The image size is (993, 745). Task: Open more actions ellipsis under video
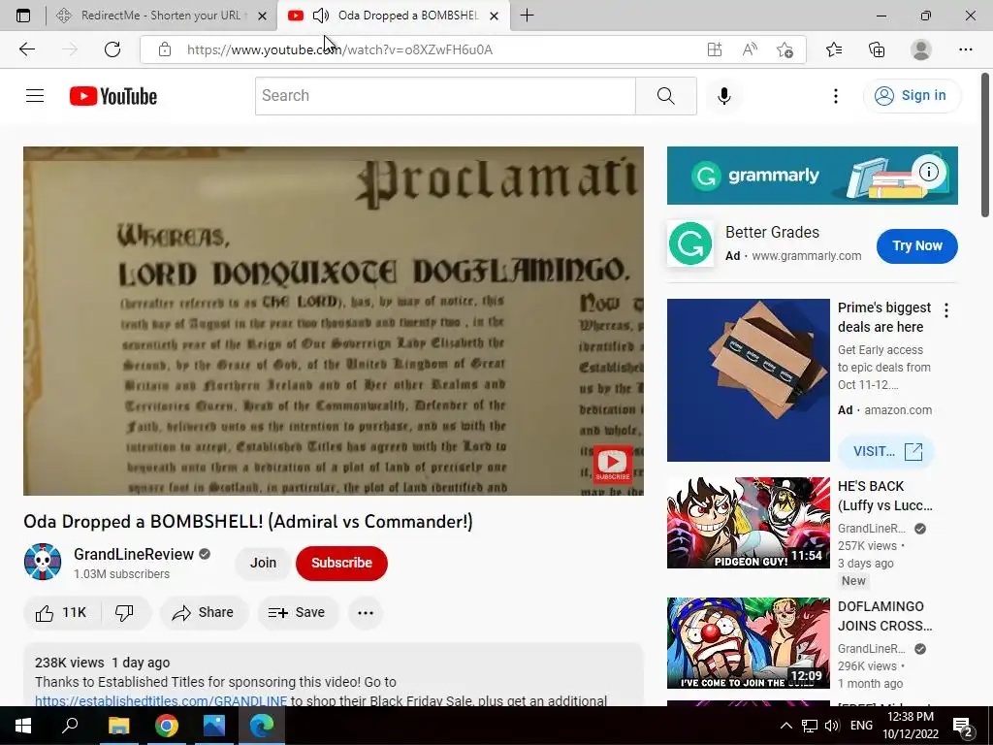tap(366, 613)
